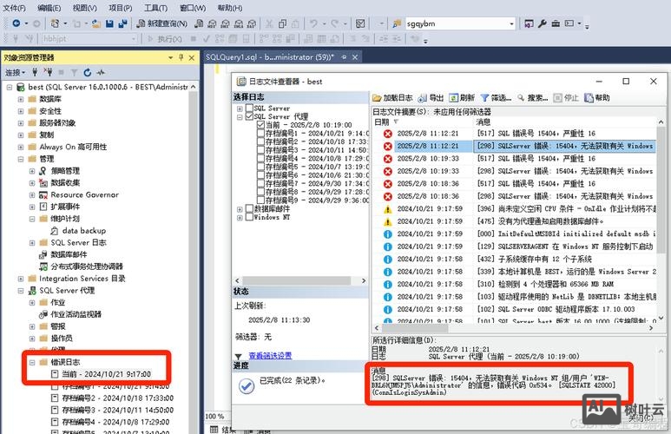Expand the 数据库 node in Object Explorer
The height and width of the screenshot is (434, 671).
click(x=21, y=99)
